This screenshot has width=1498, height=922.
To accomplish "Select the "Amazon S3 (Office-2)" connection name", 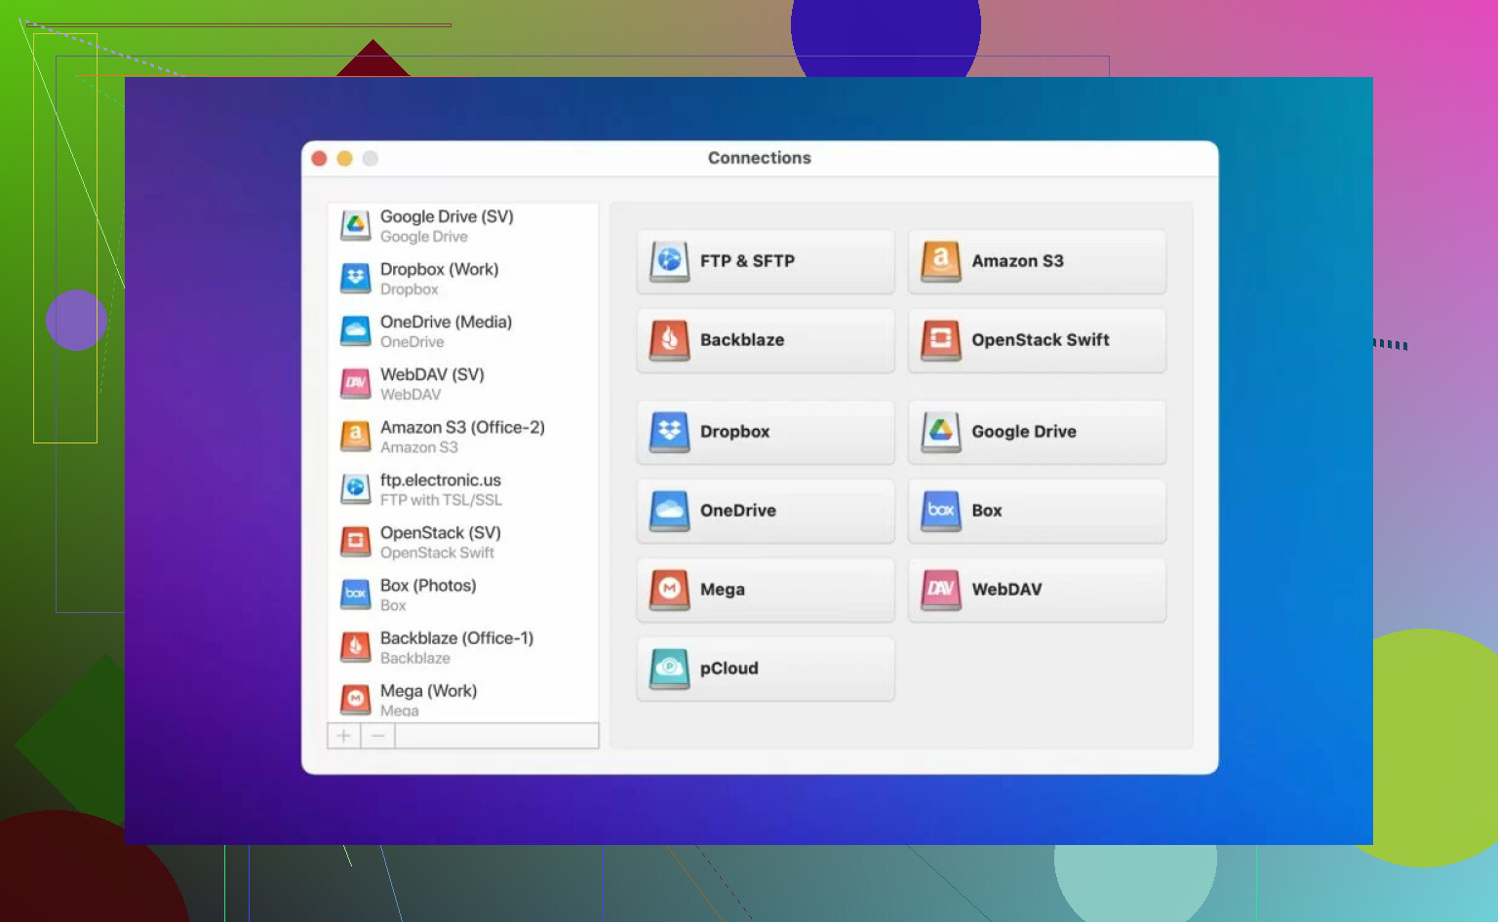I will pyautogui.click(x=462, y=427).
